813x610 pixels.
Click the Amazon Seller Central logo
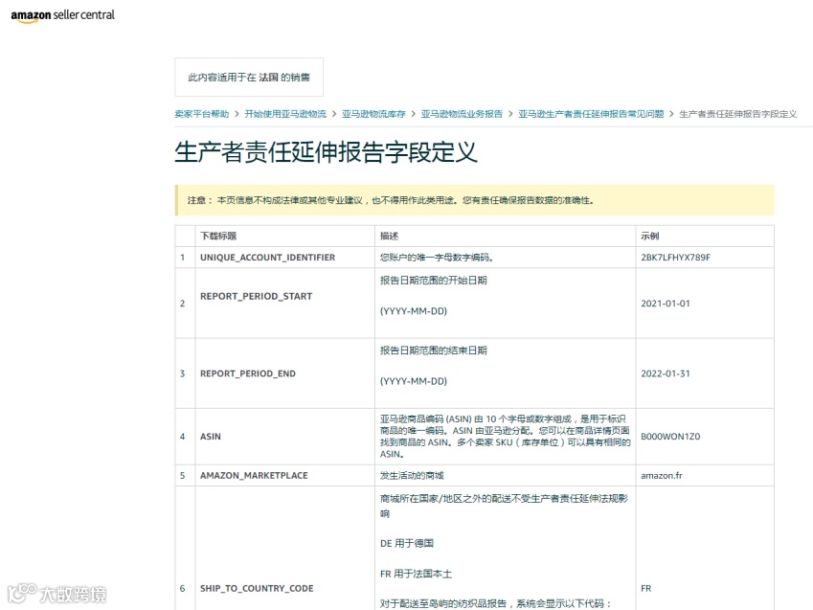63,15
